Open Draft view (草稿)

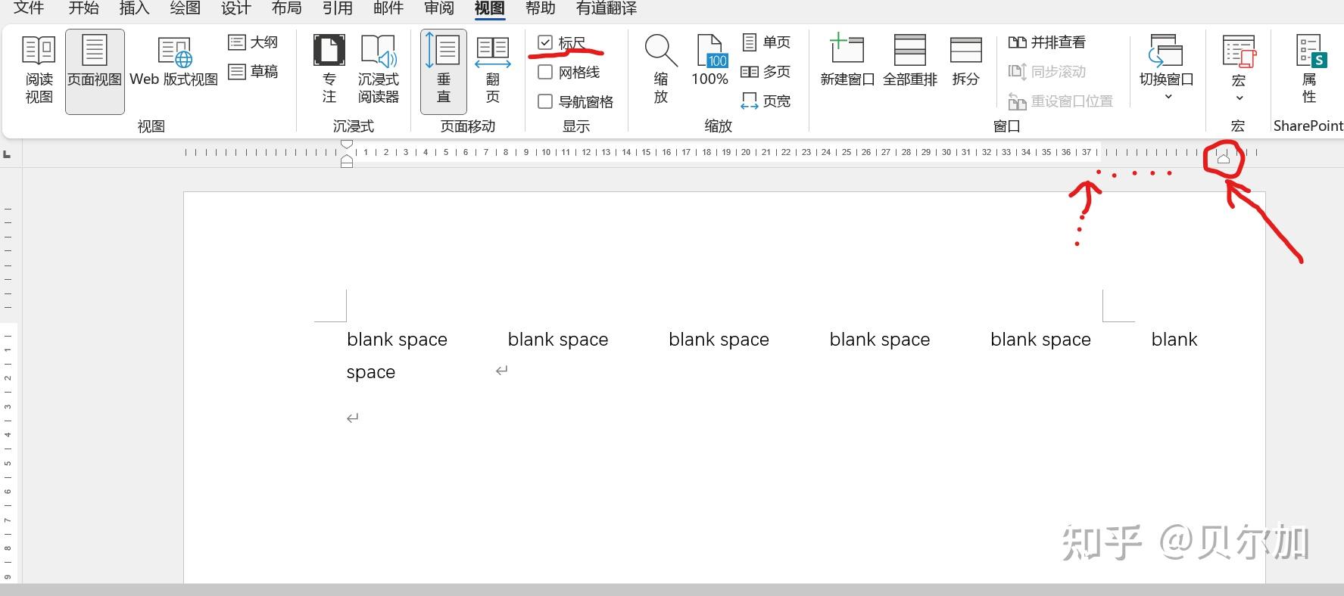pos(254,72)
